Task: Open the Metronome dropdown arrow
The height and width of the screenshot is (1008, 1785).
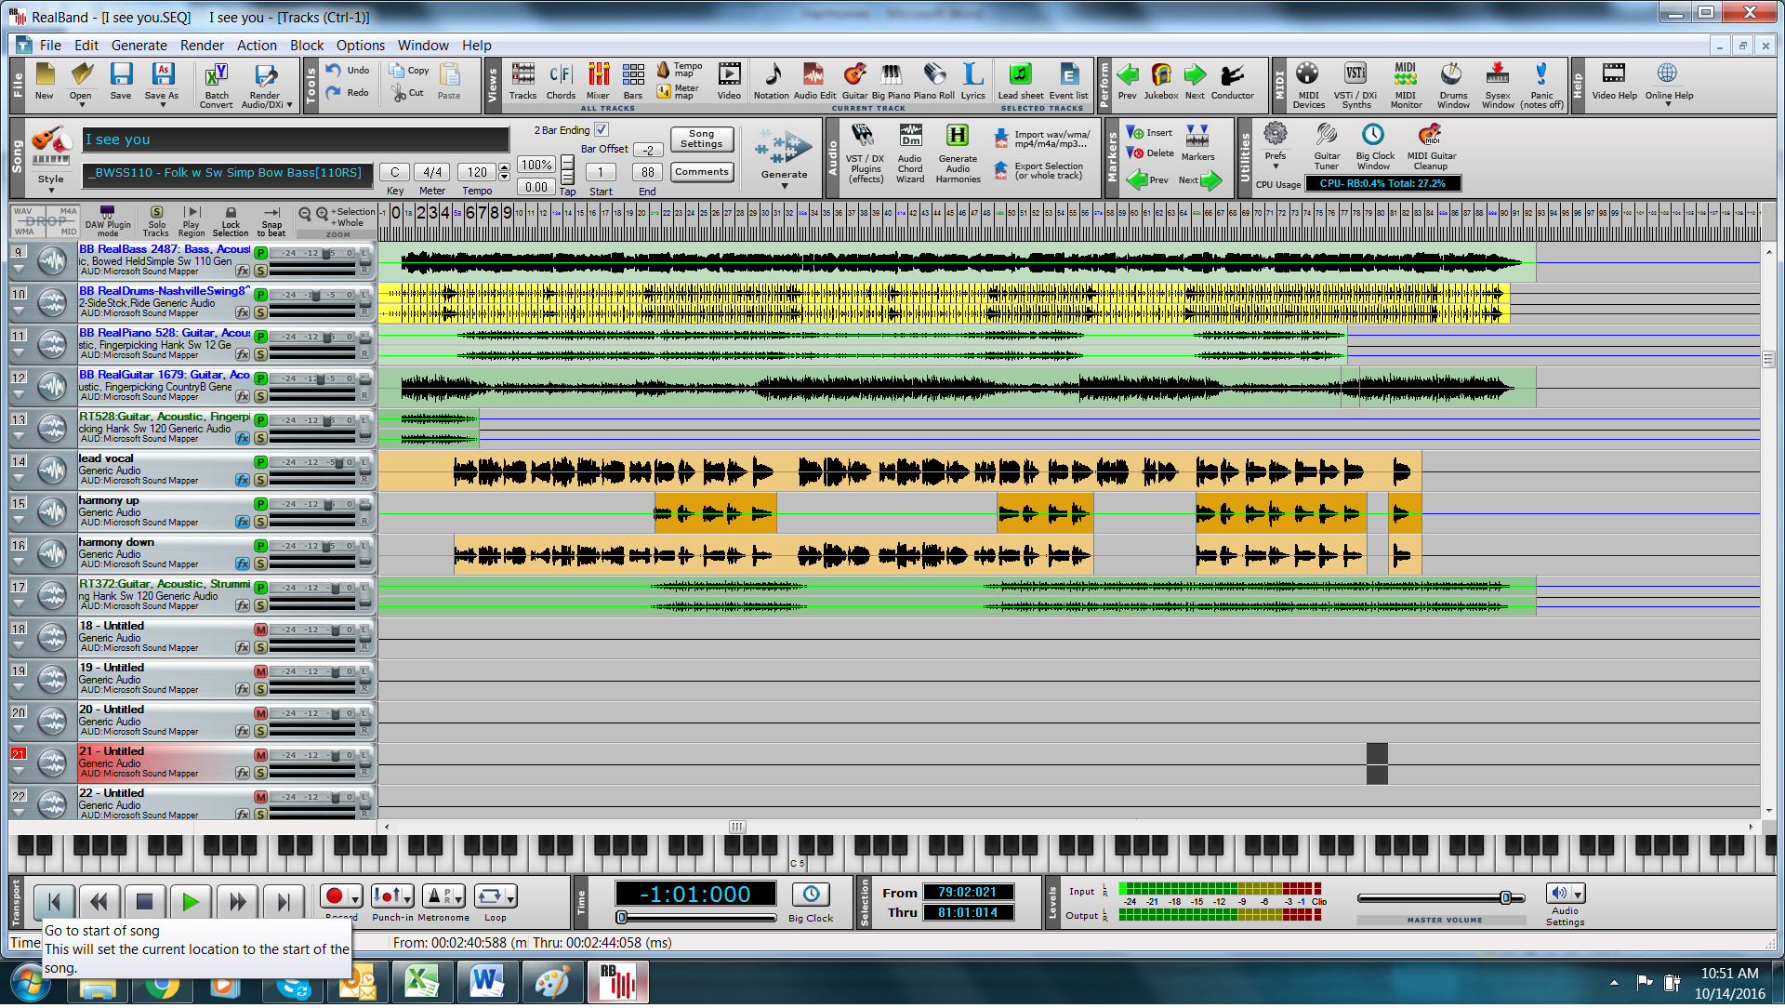Action: click(458, 898)
